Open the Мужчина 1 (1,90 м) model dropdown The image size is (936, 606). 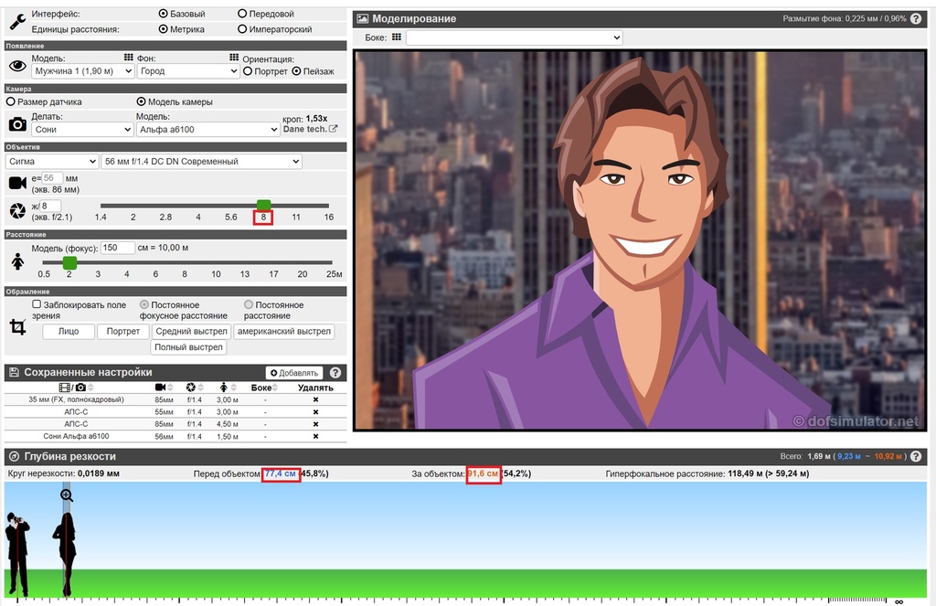82,71
